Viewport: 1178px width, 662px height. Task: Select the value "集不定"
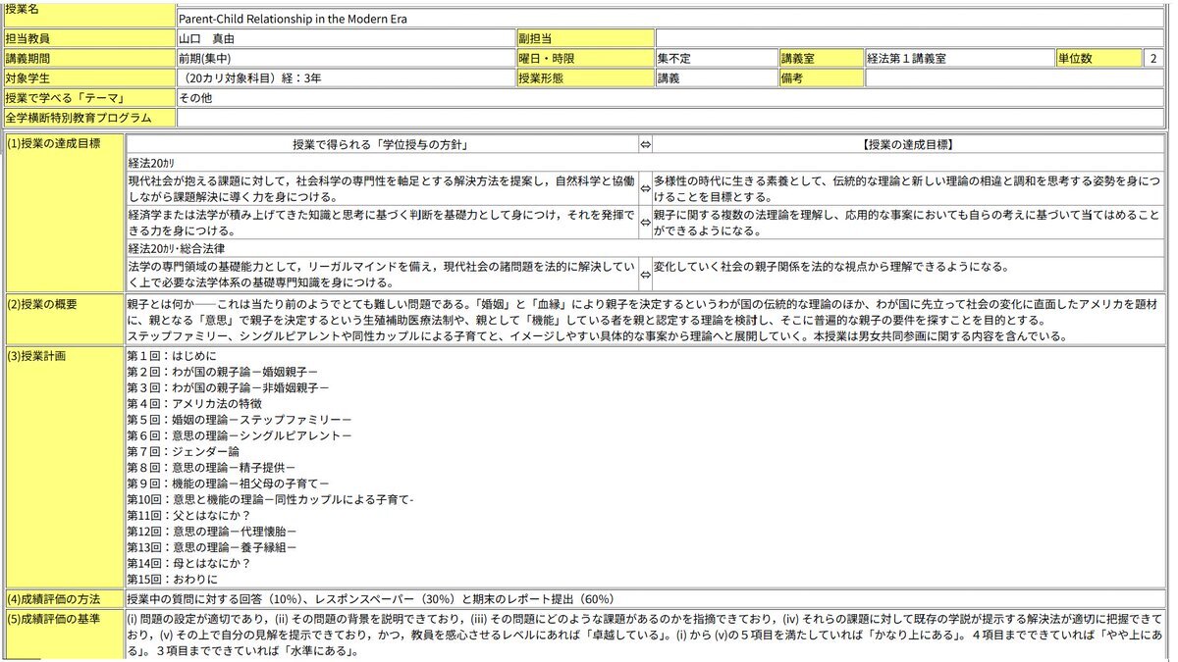click(x=674, y=58)
